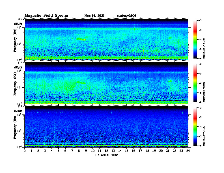Click inside the dD/dt spectrogram plot
Viewport: 224px width, 173px height.
[x=106, y=83]
